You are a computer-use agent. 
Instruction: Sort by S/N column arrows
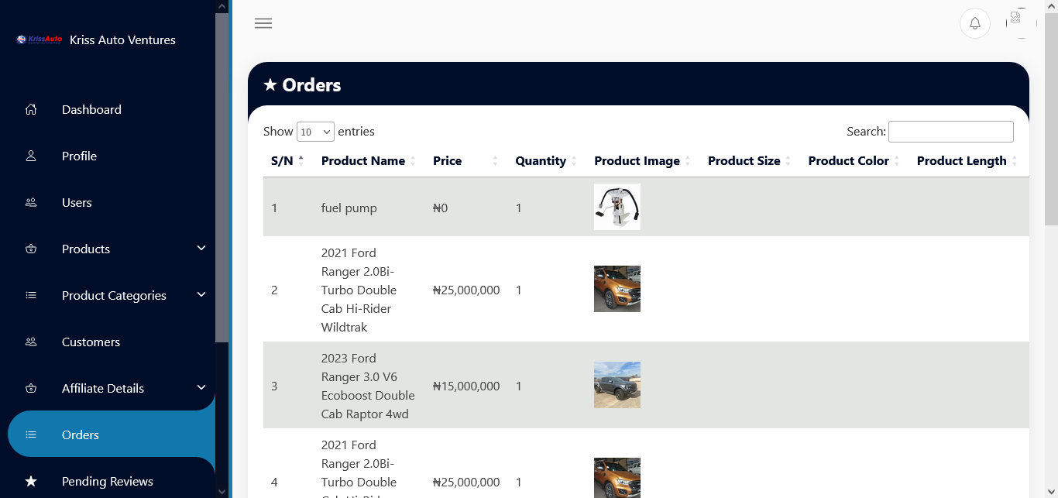[x=301, y=160]
